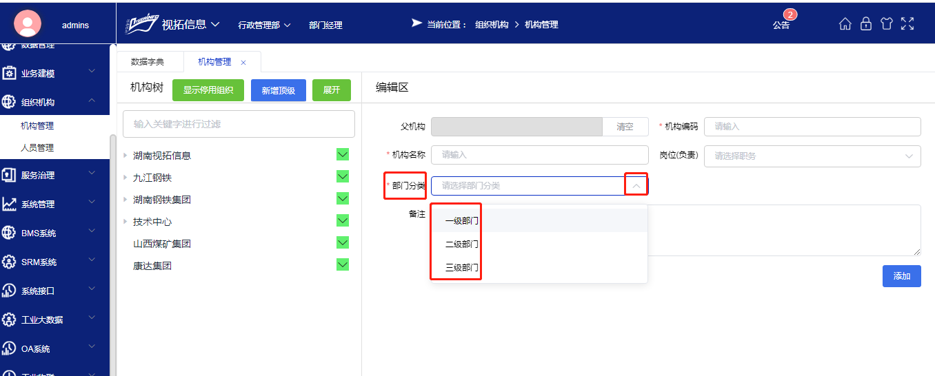Collapse the 组织机构 menu
Viewport: 935px width, 376px height.
92,101
